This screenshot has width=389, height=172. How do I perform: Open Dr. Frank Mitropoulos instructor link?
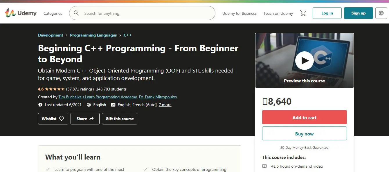[158, 97]
